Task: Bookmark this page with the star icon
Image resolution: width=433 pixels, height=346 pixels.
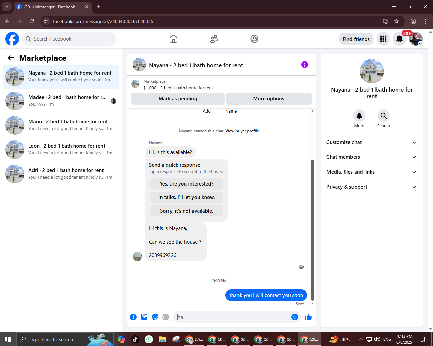Action: point(396,21)
